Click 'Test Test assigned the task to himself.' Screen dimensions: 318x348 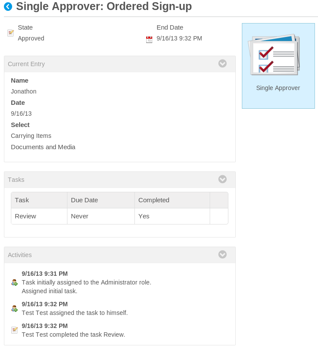pos(75,313)
